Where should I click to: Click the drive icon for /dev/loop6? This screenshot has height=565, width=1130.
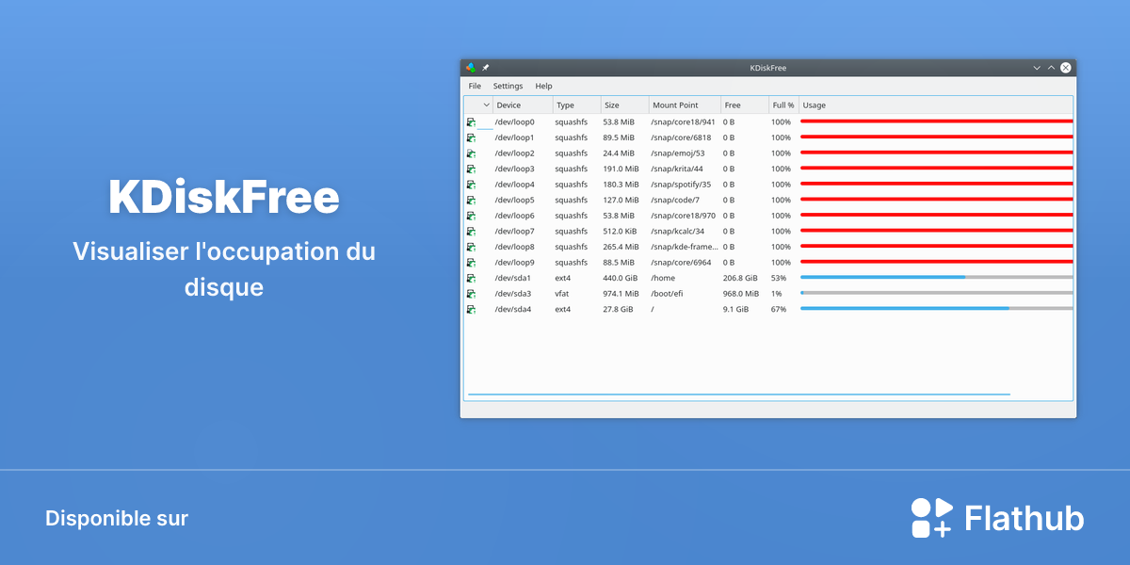click(471, 216)
